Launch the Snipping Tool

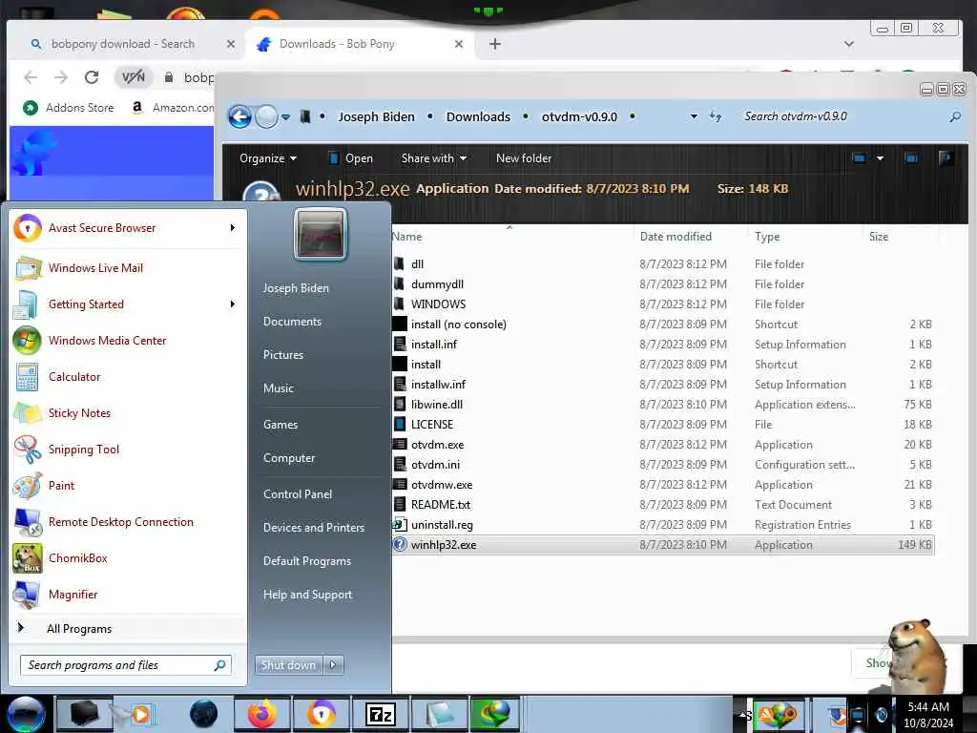tap(127, 450)
